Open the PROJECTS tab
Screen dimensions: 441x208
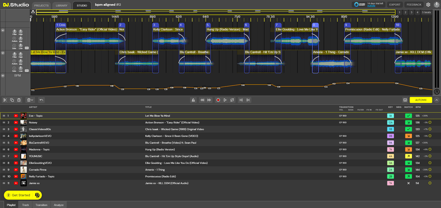point(41,5)
